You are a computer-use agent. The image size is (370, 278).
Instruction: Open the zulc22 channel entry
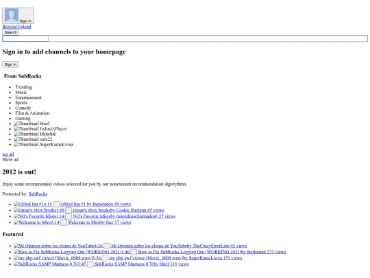tap(33, 139)
